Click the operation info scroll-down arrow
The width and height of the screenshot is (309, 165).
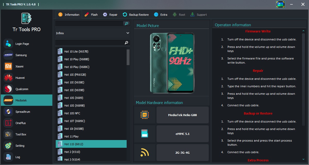coord(304,159)
